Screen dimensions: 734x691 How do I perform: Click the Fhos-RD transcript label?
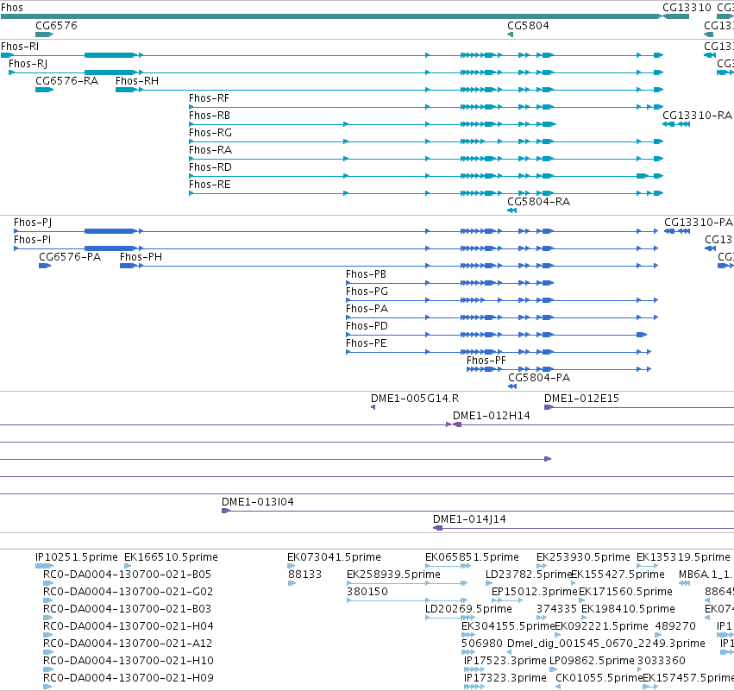pyautogui.click(x=210, y=167)
